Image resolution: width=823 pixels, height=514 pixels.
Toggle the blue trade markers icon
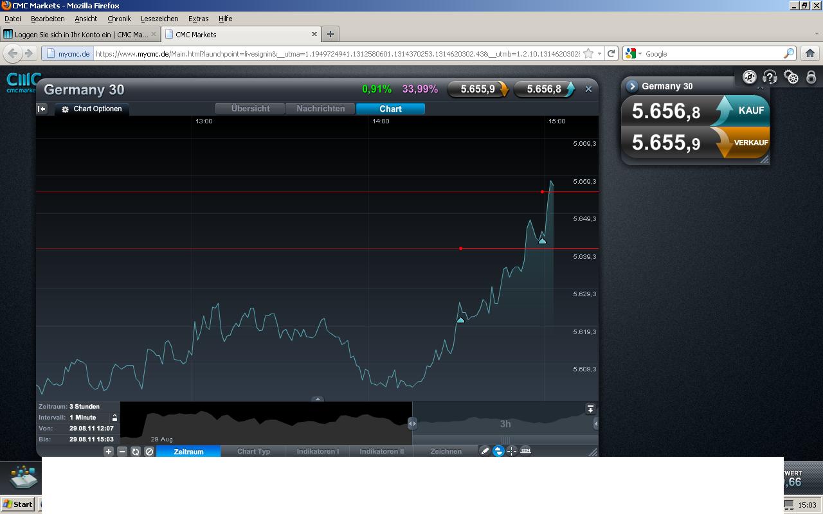point(498,451)
